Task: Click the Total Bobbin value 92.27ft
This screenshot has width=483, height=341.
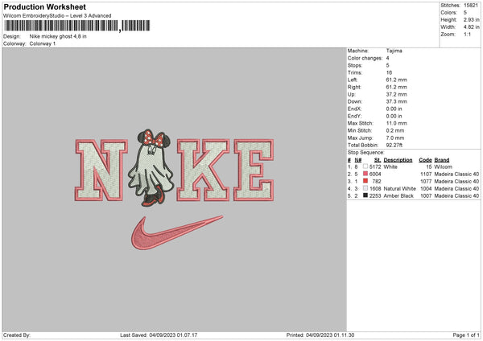Action: pos(394,145)
